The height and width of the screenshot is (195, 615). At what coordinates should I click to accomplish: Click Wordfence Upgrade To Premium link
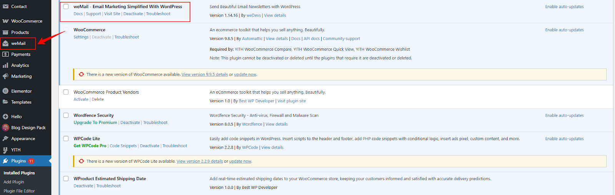click(95, 123)
